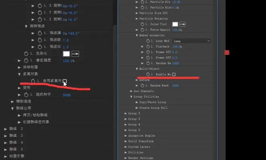This screenshot has width=266, height=160.
Task: Expand Particle Rotation
Action: 137,19
